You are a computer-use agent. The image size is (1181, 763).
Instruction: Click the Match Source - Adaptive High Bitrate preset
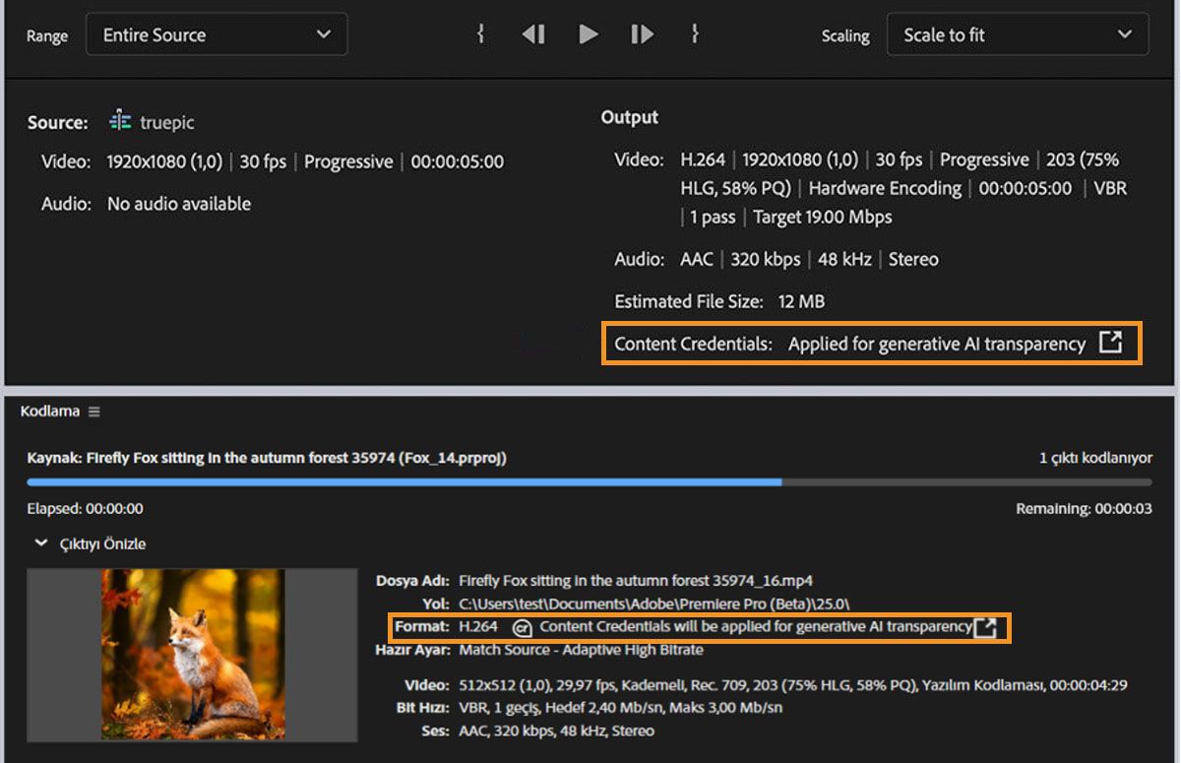tap(581, 650)
